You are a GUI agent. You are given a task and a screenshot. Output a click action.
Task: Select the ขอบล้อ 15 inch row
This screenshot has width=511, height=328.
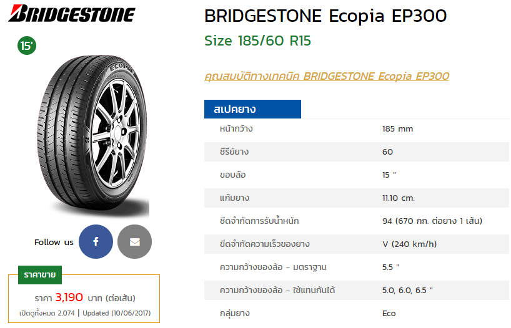coord(357,175)
